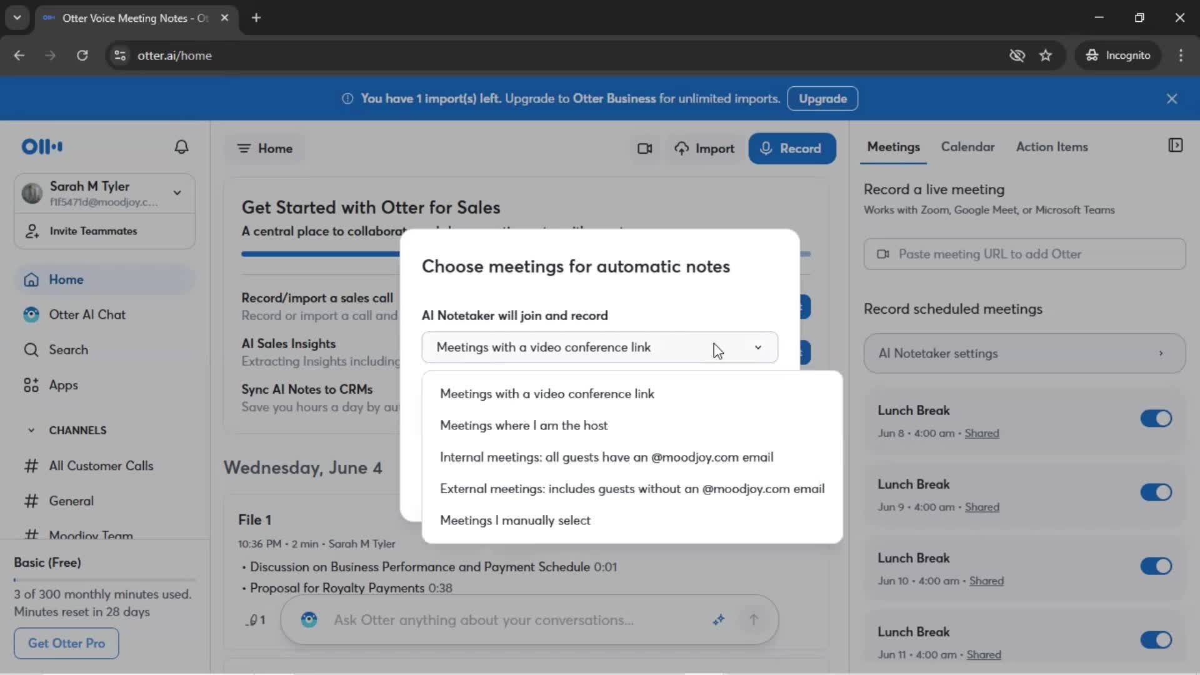Switch to the Meetings tab
This screenshot has height=675, width=1200.
tap(893, 147)
